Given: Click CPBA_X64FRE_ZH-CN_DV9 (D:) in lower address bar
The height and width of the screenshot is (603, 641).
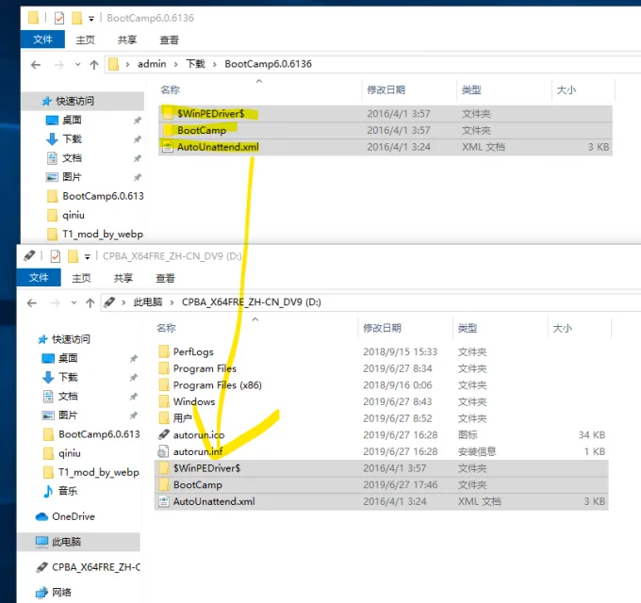Looking at the screenshot, I should [x=252, y=302].
